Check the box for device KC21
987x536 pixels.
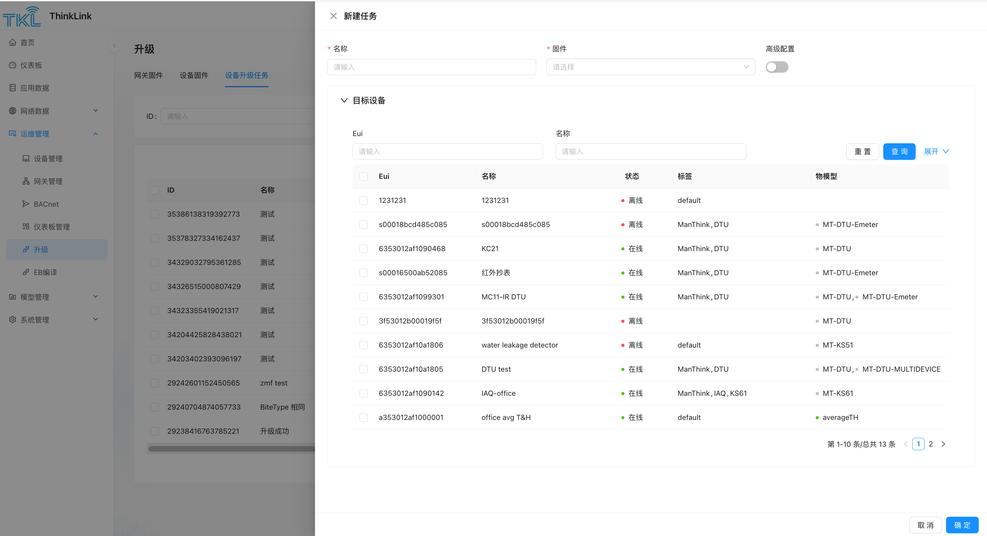pyautogui.click(x=363, y=248)
